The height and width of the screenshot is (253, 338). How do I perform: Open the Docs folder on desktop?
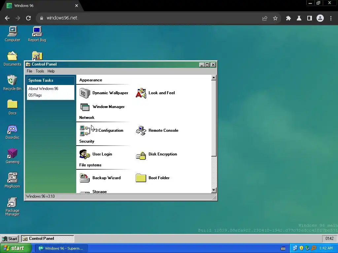click(12, 107)
